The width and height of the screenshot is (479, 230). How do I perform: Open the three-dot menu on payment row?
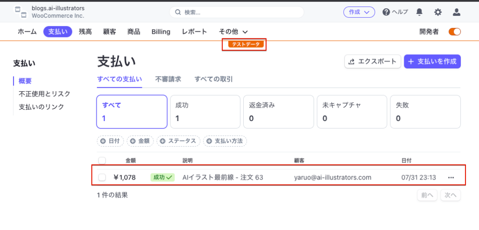pos(451,178)
